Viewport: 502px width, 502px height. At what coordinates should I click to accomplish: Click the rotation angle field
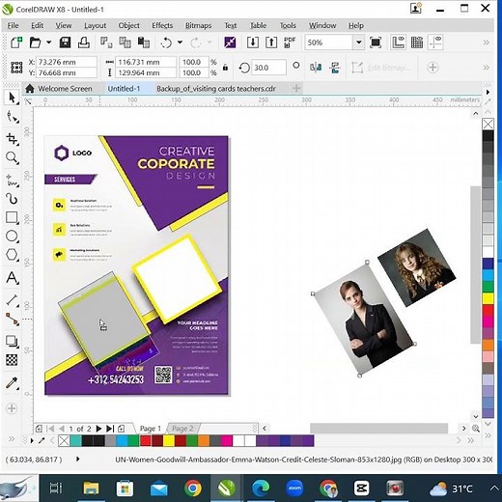(268, 68)
